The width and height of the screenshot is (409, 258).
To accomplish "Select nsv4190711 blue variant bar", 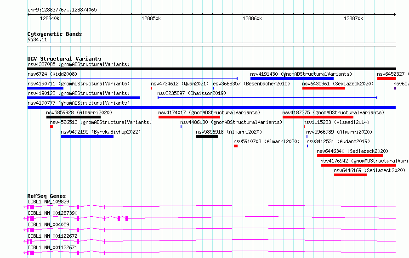I will [45, 88].
